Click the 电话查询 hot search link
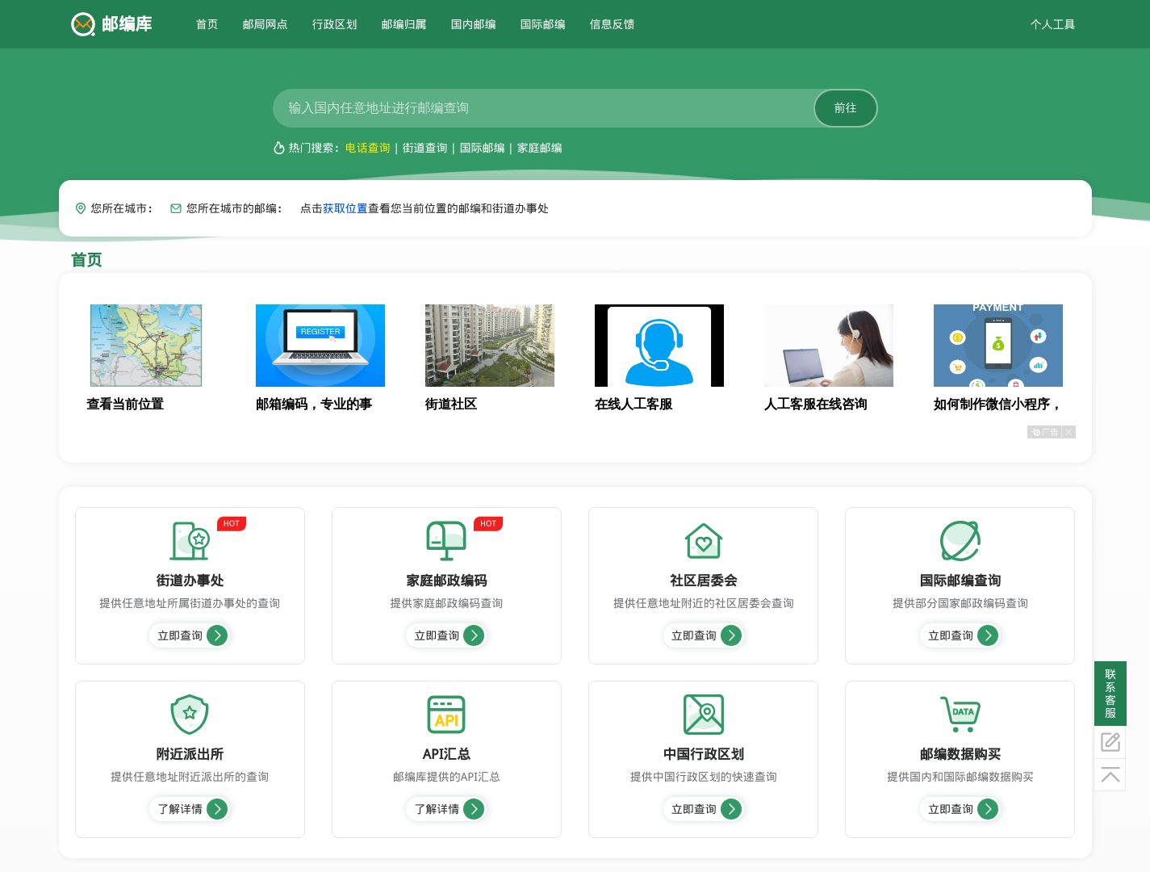This screenshot has height=872, width=1150. pyautogui.click(x=367, y=148)
